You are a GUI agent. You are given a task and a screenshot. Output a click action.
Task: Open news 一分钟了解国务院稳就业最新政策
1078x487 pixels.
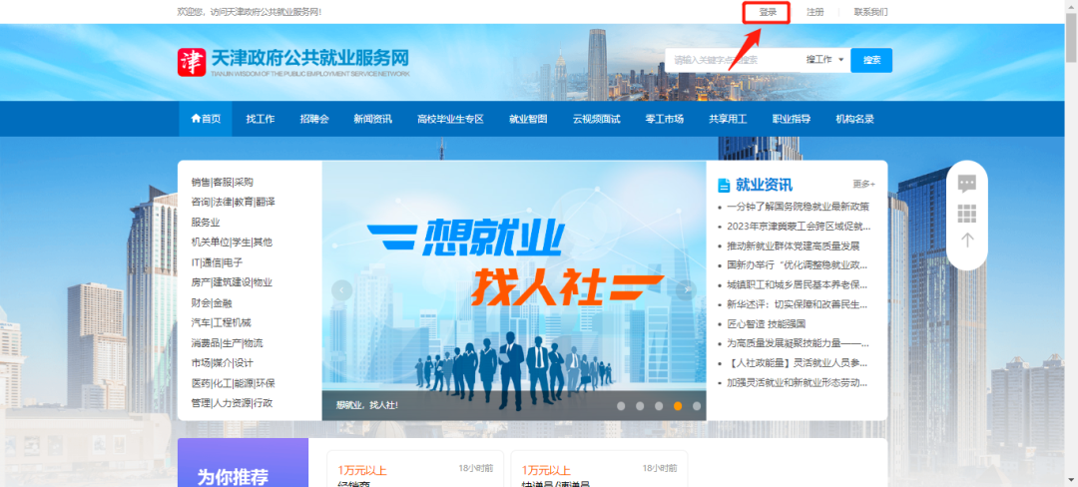[799, 206]
